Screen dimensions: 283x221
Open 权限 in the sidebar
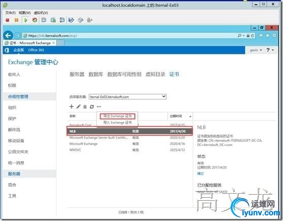pyautogui.click(x=12, y=86)
